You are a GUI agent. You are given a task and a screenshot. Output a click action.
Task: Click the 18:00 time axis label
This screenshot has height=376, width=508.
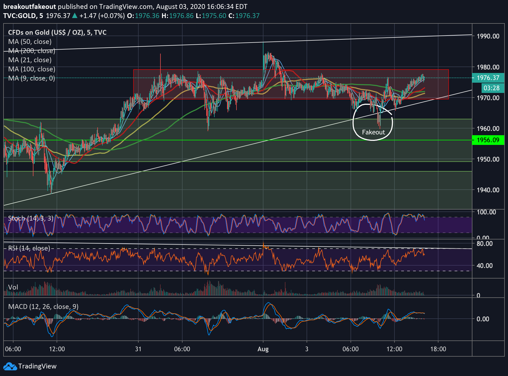point(438,349)
